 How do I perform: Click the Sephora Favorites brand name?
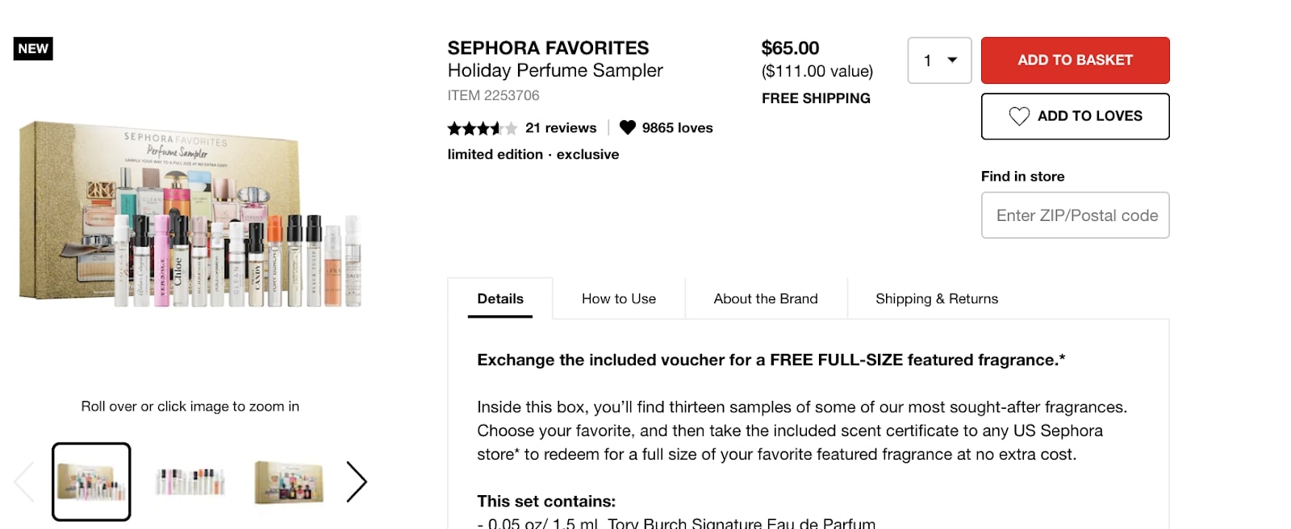pos(548,48)
